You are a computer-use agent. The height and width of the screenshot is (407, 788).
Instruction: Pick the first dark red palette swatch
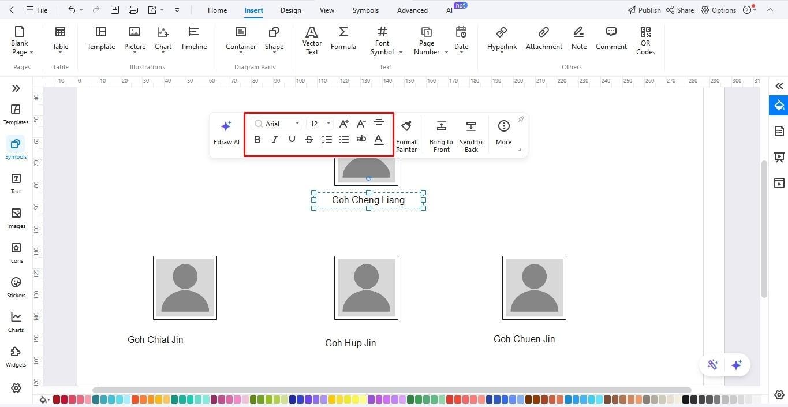tap(57, 399)
